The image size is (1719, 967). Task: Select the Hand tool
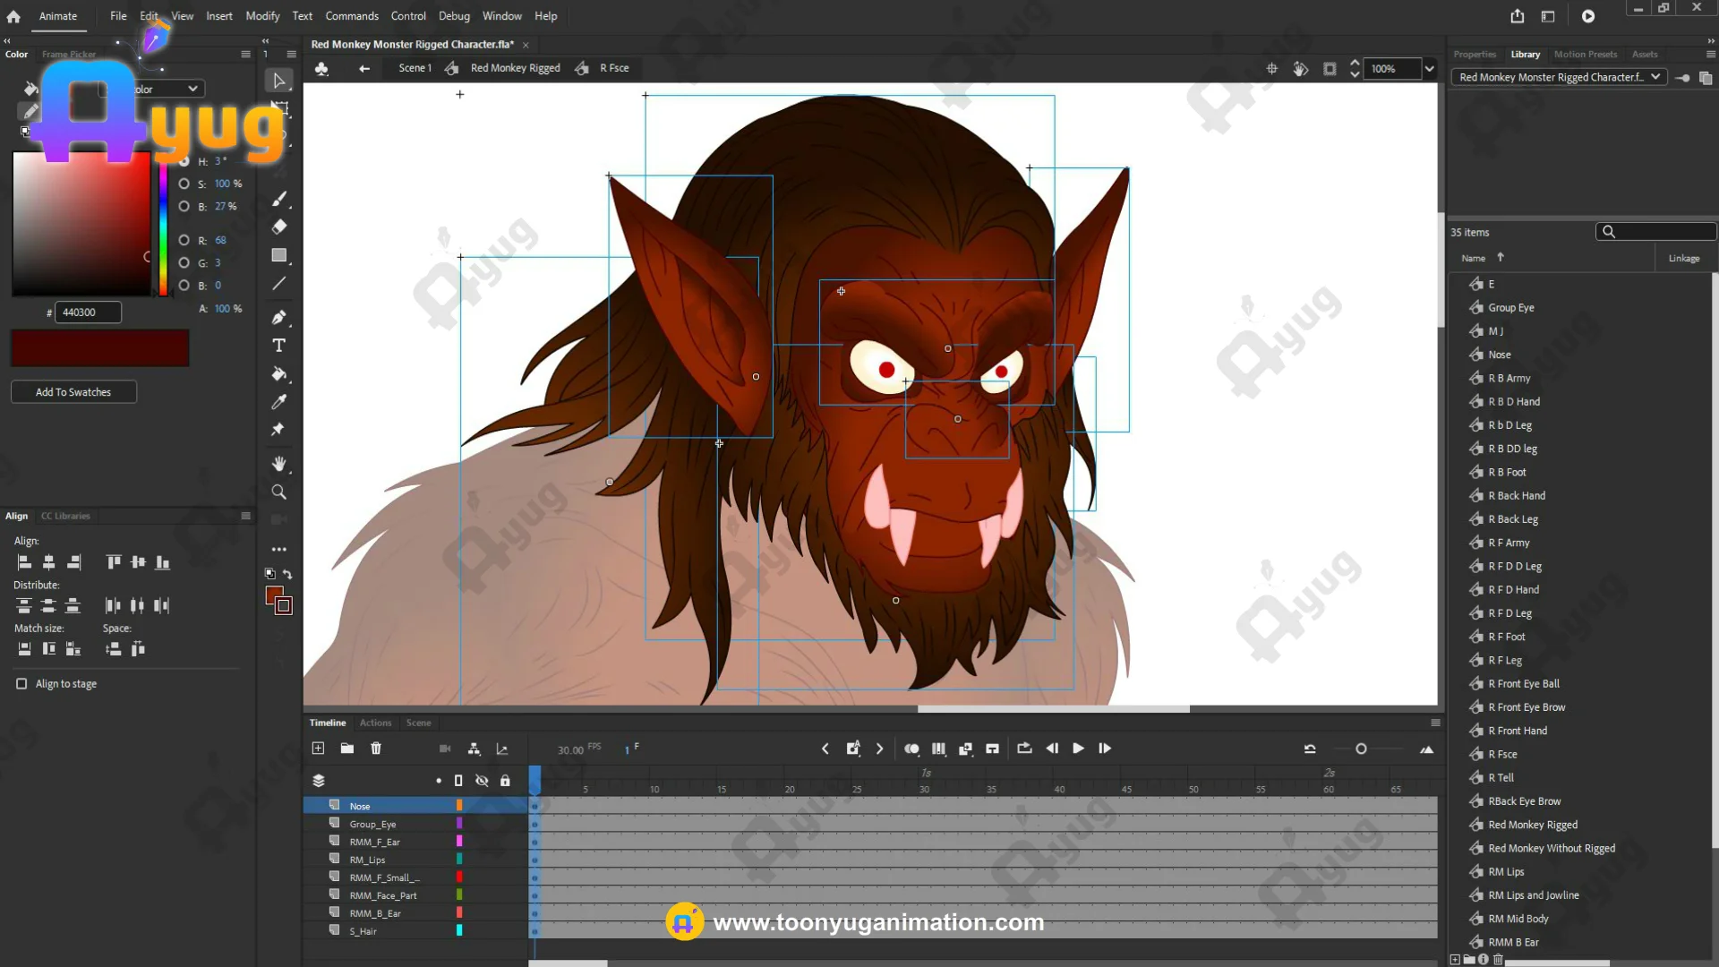point(278,464)
